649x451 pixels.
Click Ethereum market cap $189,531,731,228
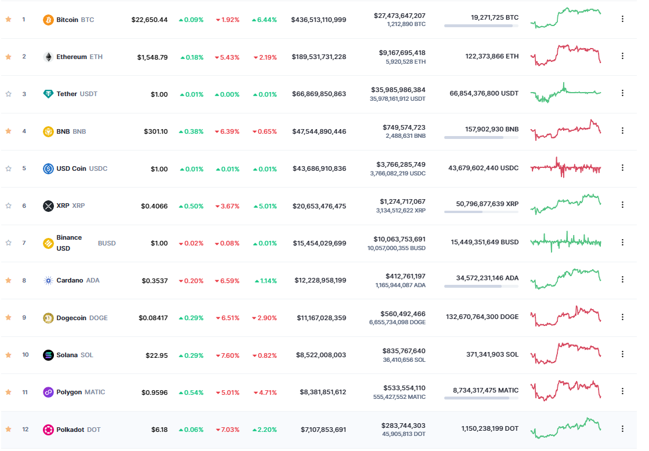[319, 57]
